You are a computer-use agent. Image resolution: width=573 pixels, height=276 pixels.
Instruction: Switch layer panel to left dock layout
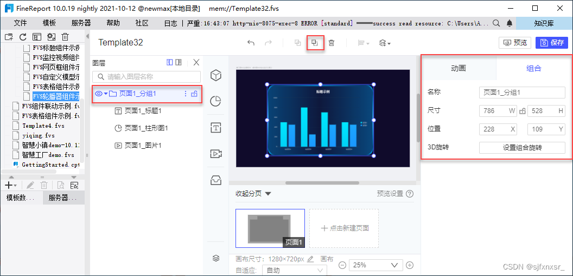(169, 62)
